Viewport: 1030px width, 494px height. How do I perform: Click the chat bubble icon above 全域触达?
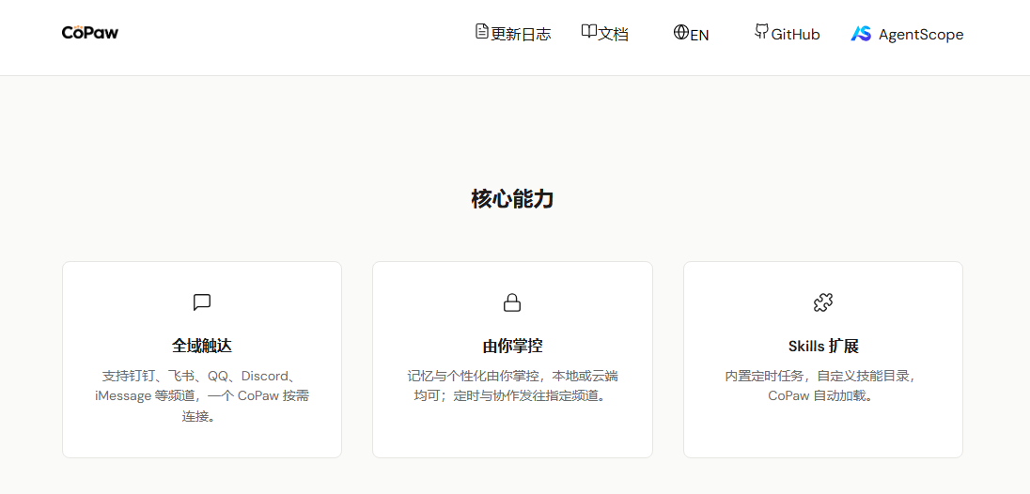point(202,302)
